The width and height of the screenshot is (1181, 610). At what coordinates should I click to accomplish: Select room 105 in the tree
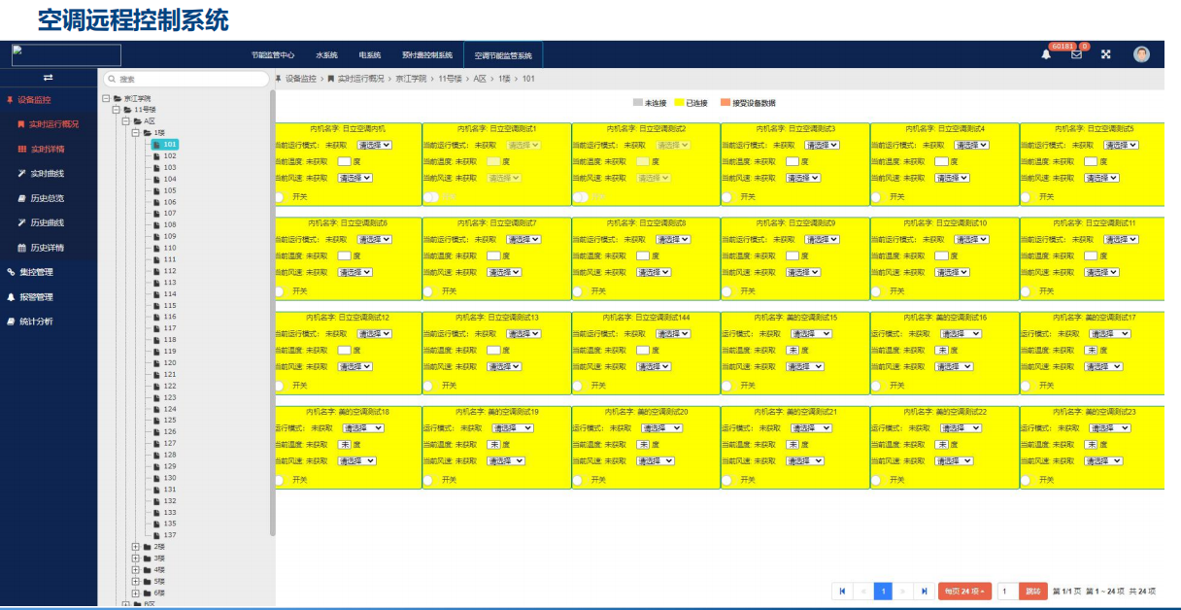pyautogui.click(x=170, y=190)
